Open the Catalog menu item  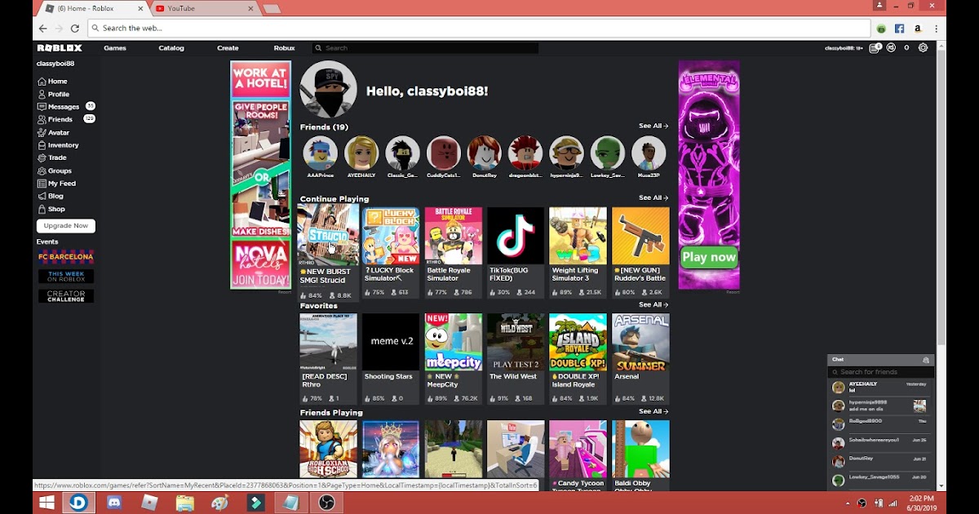click(x=171, y=48)
